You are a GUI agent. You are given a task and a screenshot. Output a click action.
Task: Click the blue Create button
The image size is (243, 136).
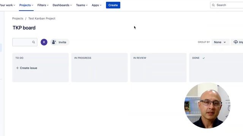coord(113,5)
